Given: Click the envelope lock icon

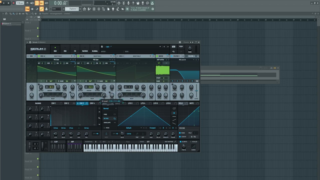Looking at the screenshot, I should point(99,108).
